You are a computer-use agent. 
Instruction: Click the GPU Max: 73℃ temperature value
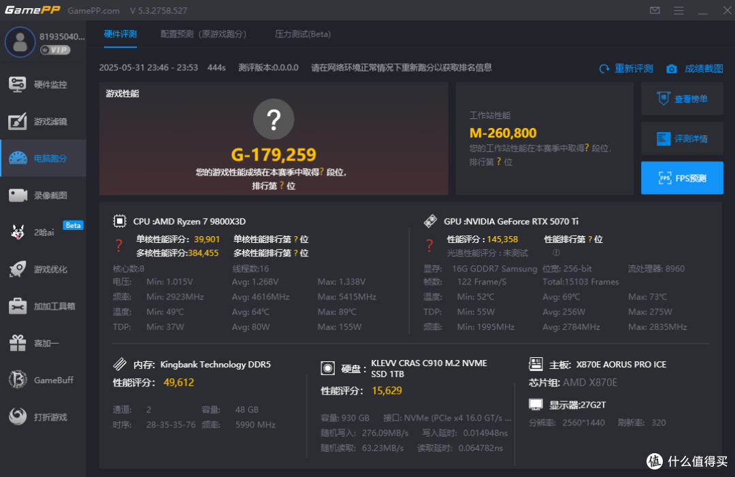[x=647, y=297]
